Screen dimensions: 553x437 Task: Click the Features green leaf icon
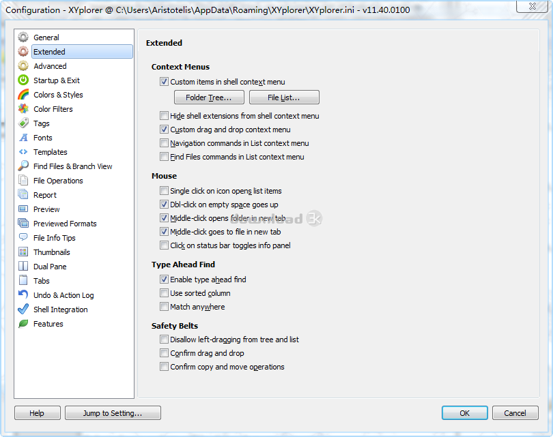[x=23, y=324]
